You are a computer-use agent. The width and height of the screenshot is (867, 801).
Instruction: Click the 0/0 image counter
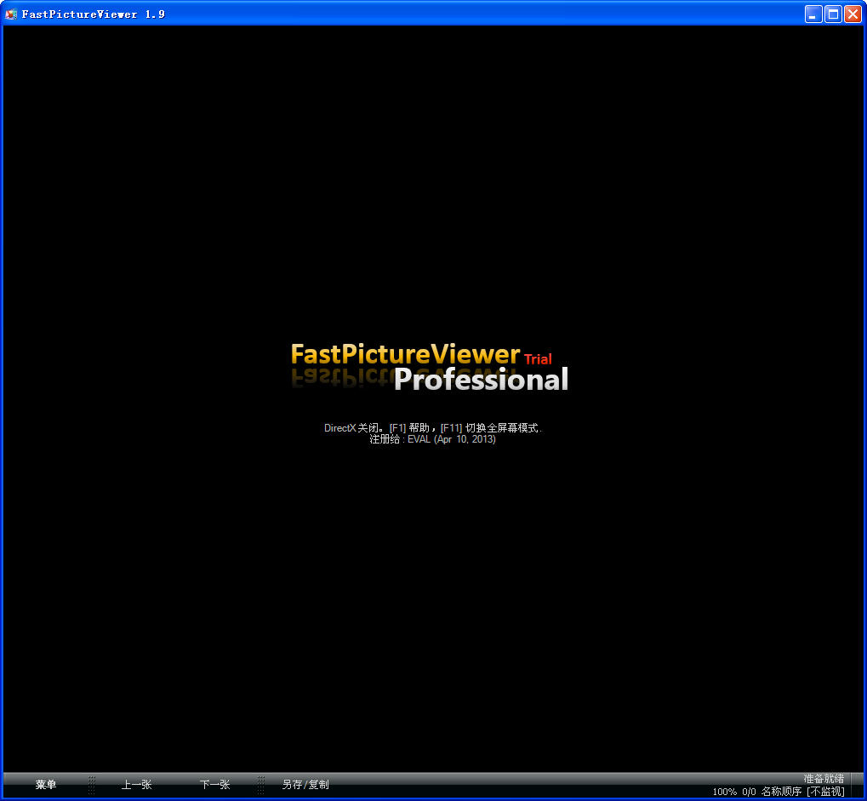pos(747,792)
